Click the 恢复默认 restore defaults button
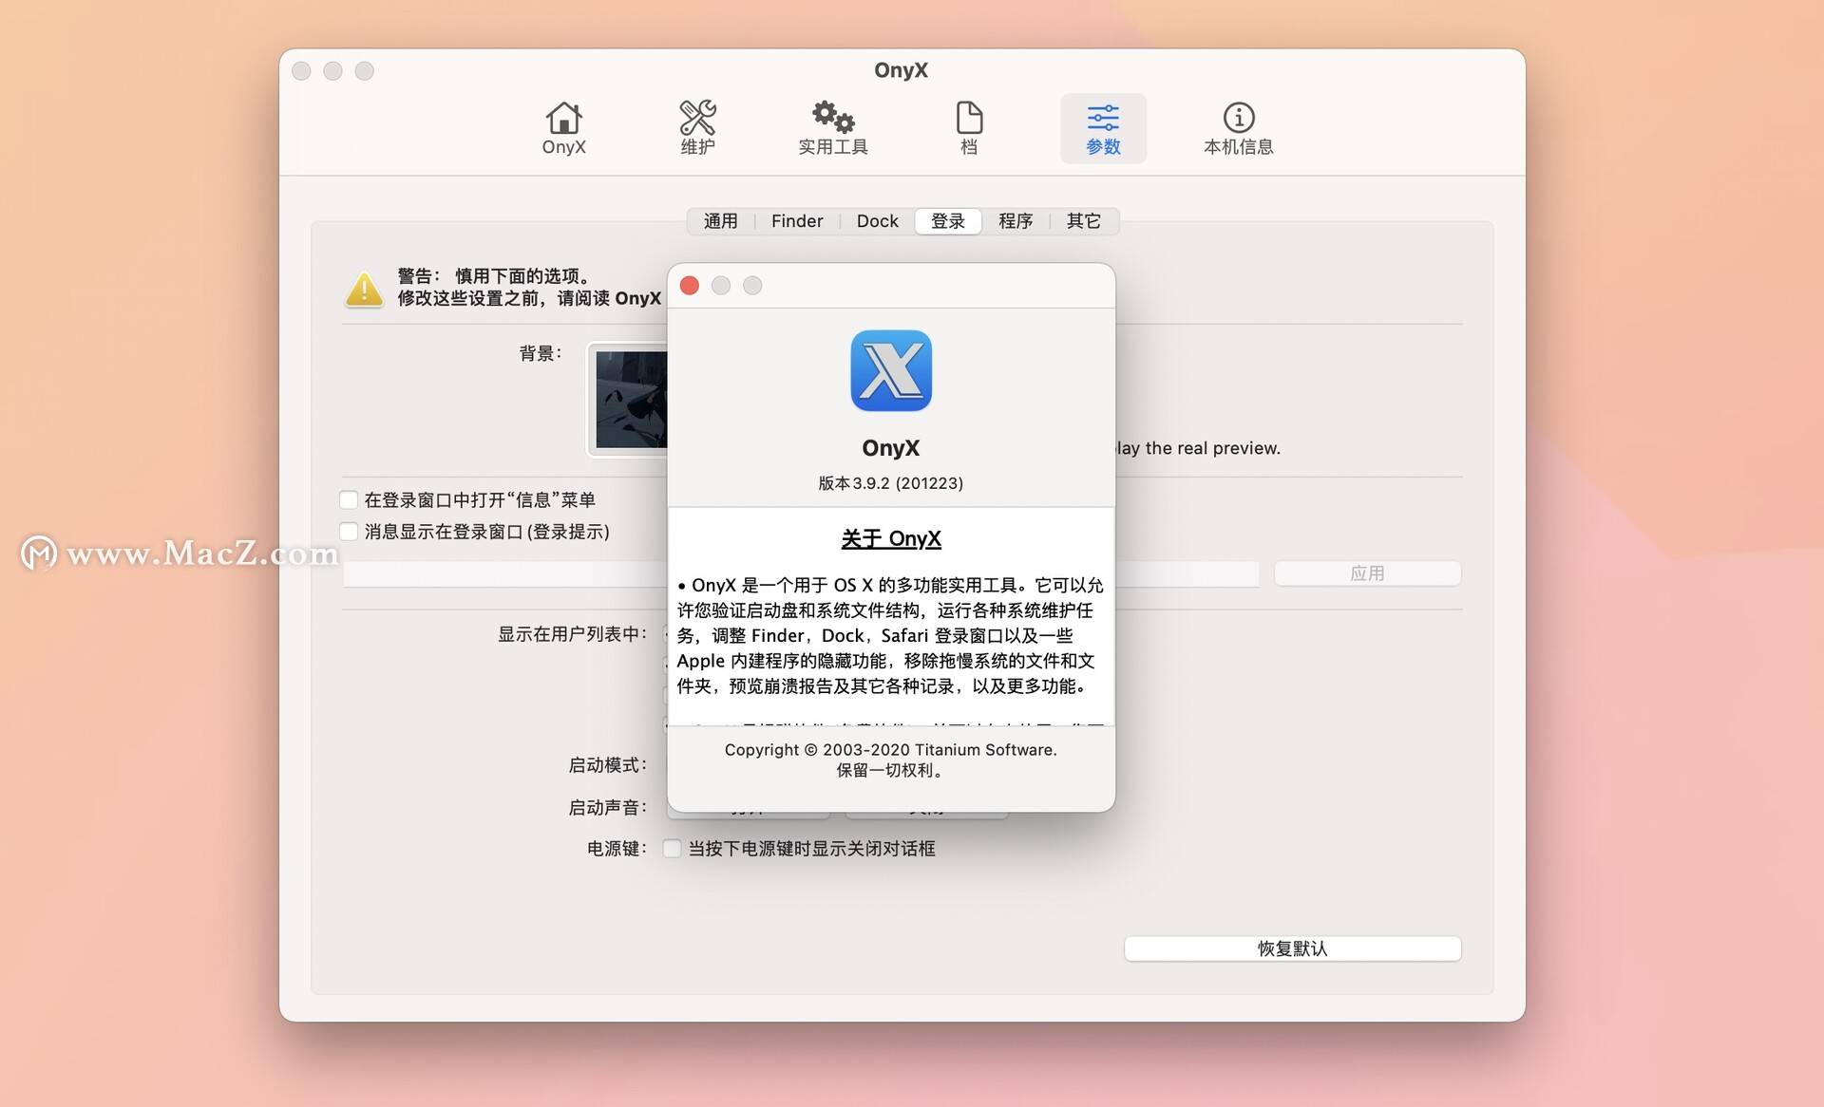The image size is (1824, 1107). coord(1292,948)
